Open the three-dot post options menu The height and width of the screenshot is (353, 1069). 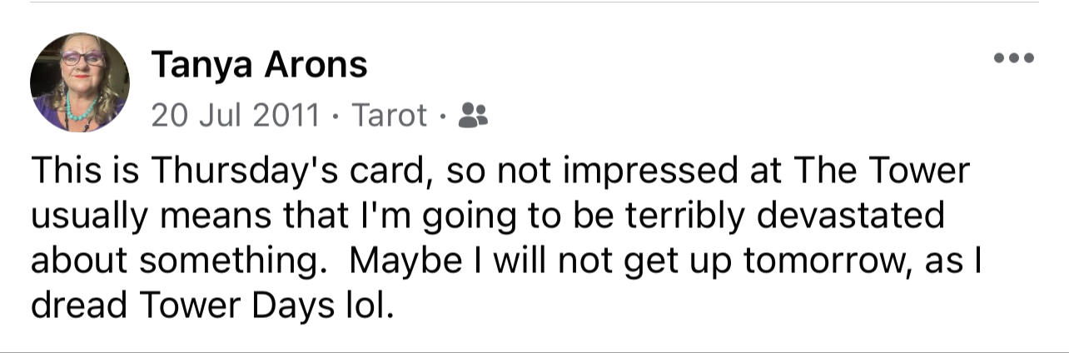click(1014, 58)
